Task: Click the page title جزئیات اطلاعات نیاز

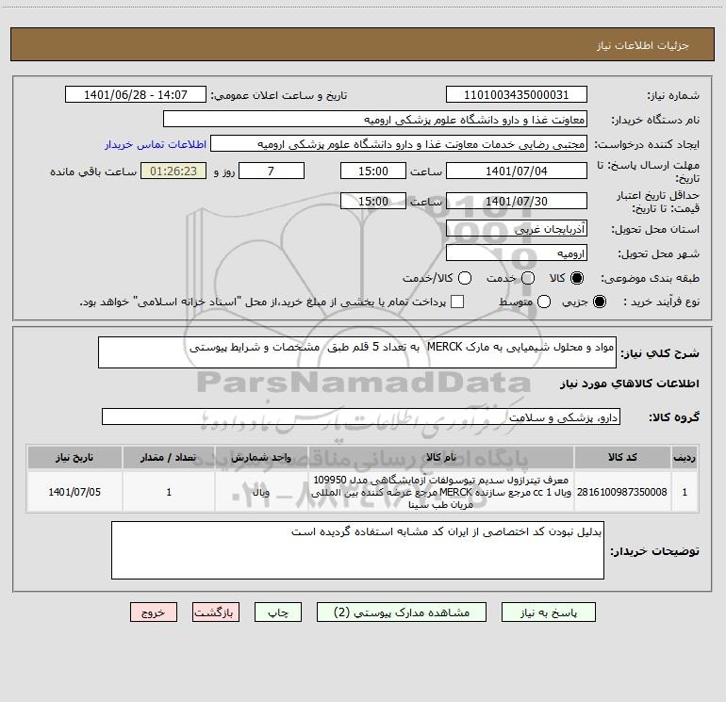Action: 643,45
